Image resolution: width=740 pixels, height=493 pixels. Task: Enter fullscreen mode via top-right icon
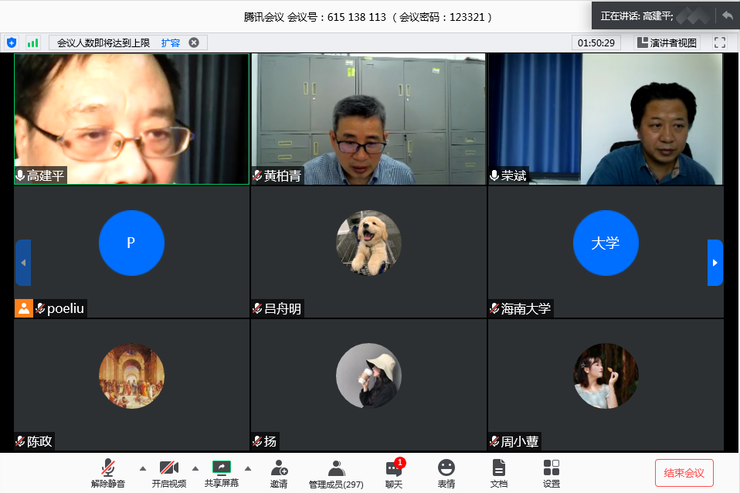point(719,42)
